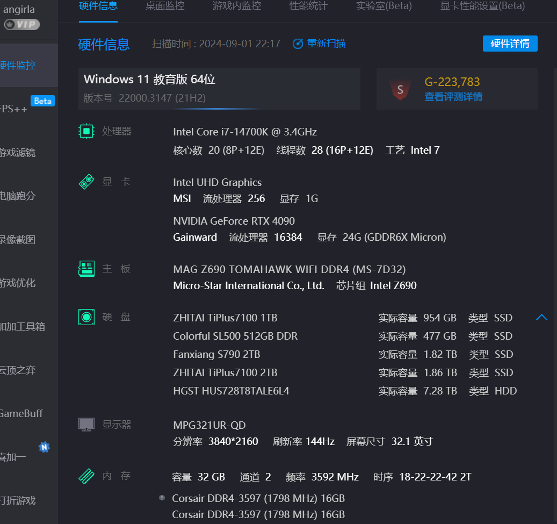
Task: Click the info dot beside Corsair memory
Action: click(x=162, y=498)
